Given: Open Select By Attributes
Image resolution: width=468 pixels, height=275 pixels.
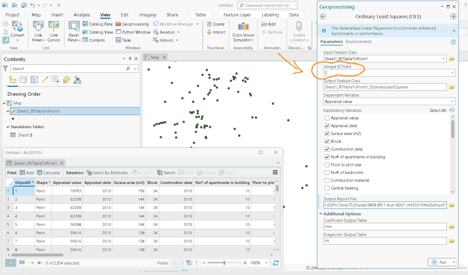Looking at the screenshot, I should click(107, 173).
